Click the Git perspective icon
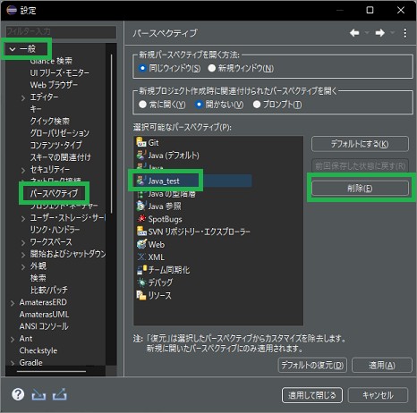417x413 pixels. 140,142
